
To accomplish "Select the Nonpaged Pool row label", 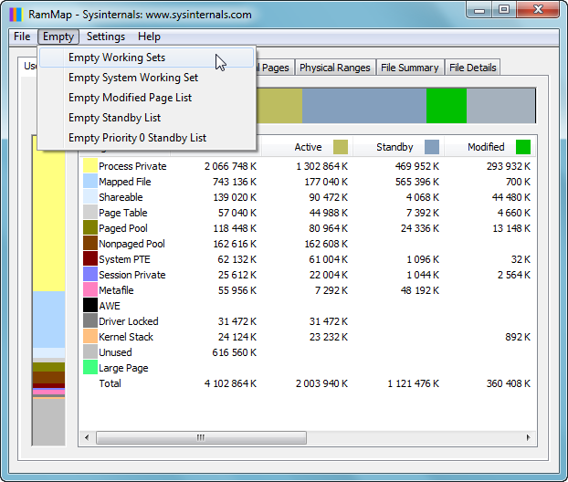I will [x=131, y=244].
